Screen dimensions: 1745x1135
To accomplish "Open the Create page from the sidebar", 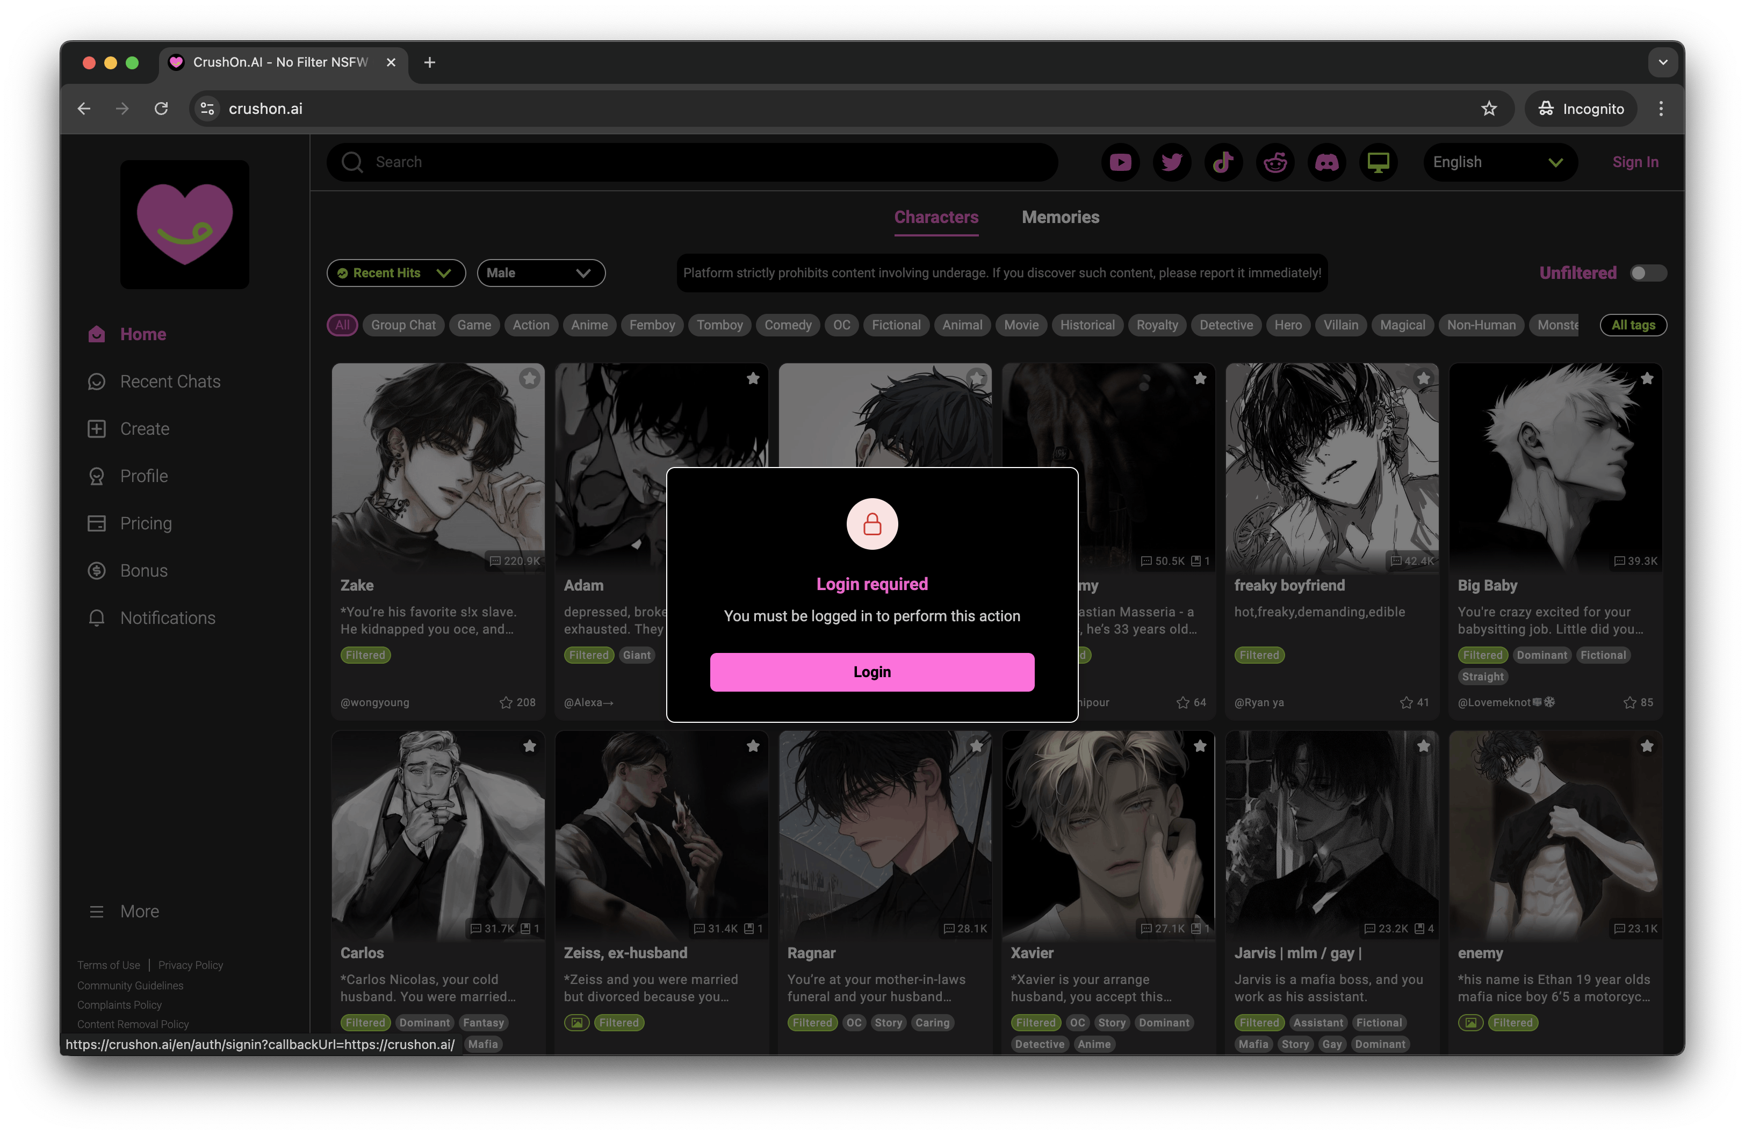I will [145, 428].
